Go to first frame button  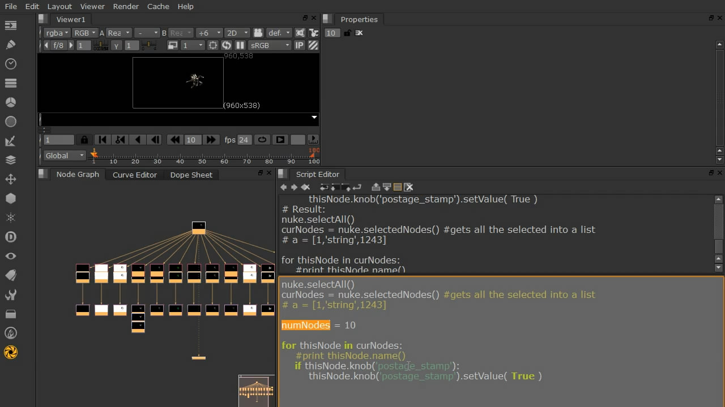[103, 140]
